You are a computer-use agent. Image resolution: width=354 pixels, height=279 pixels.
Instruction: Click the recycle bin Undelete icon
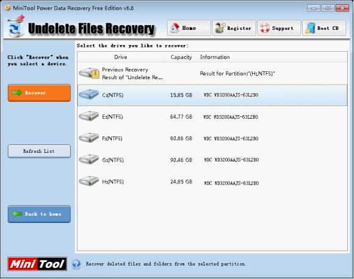point(15,27)
